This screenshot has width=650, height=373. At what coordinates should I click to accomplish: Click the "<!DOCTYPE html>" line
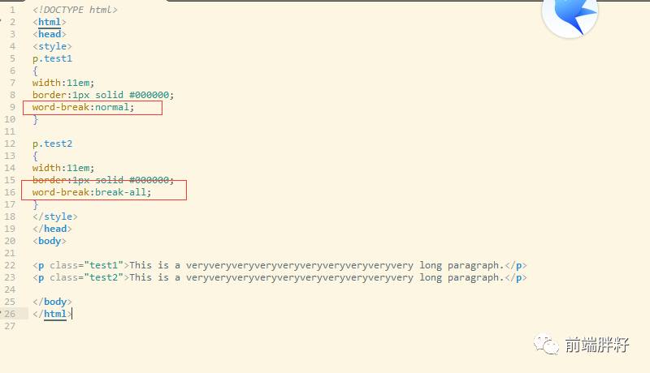[x=75, y=10]
